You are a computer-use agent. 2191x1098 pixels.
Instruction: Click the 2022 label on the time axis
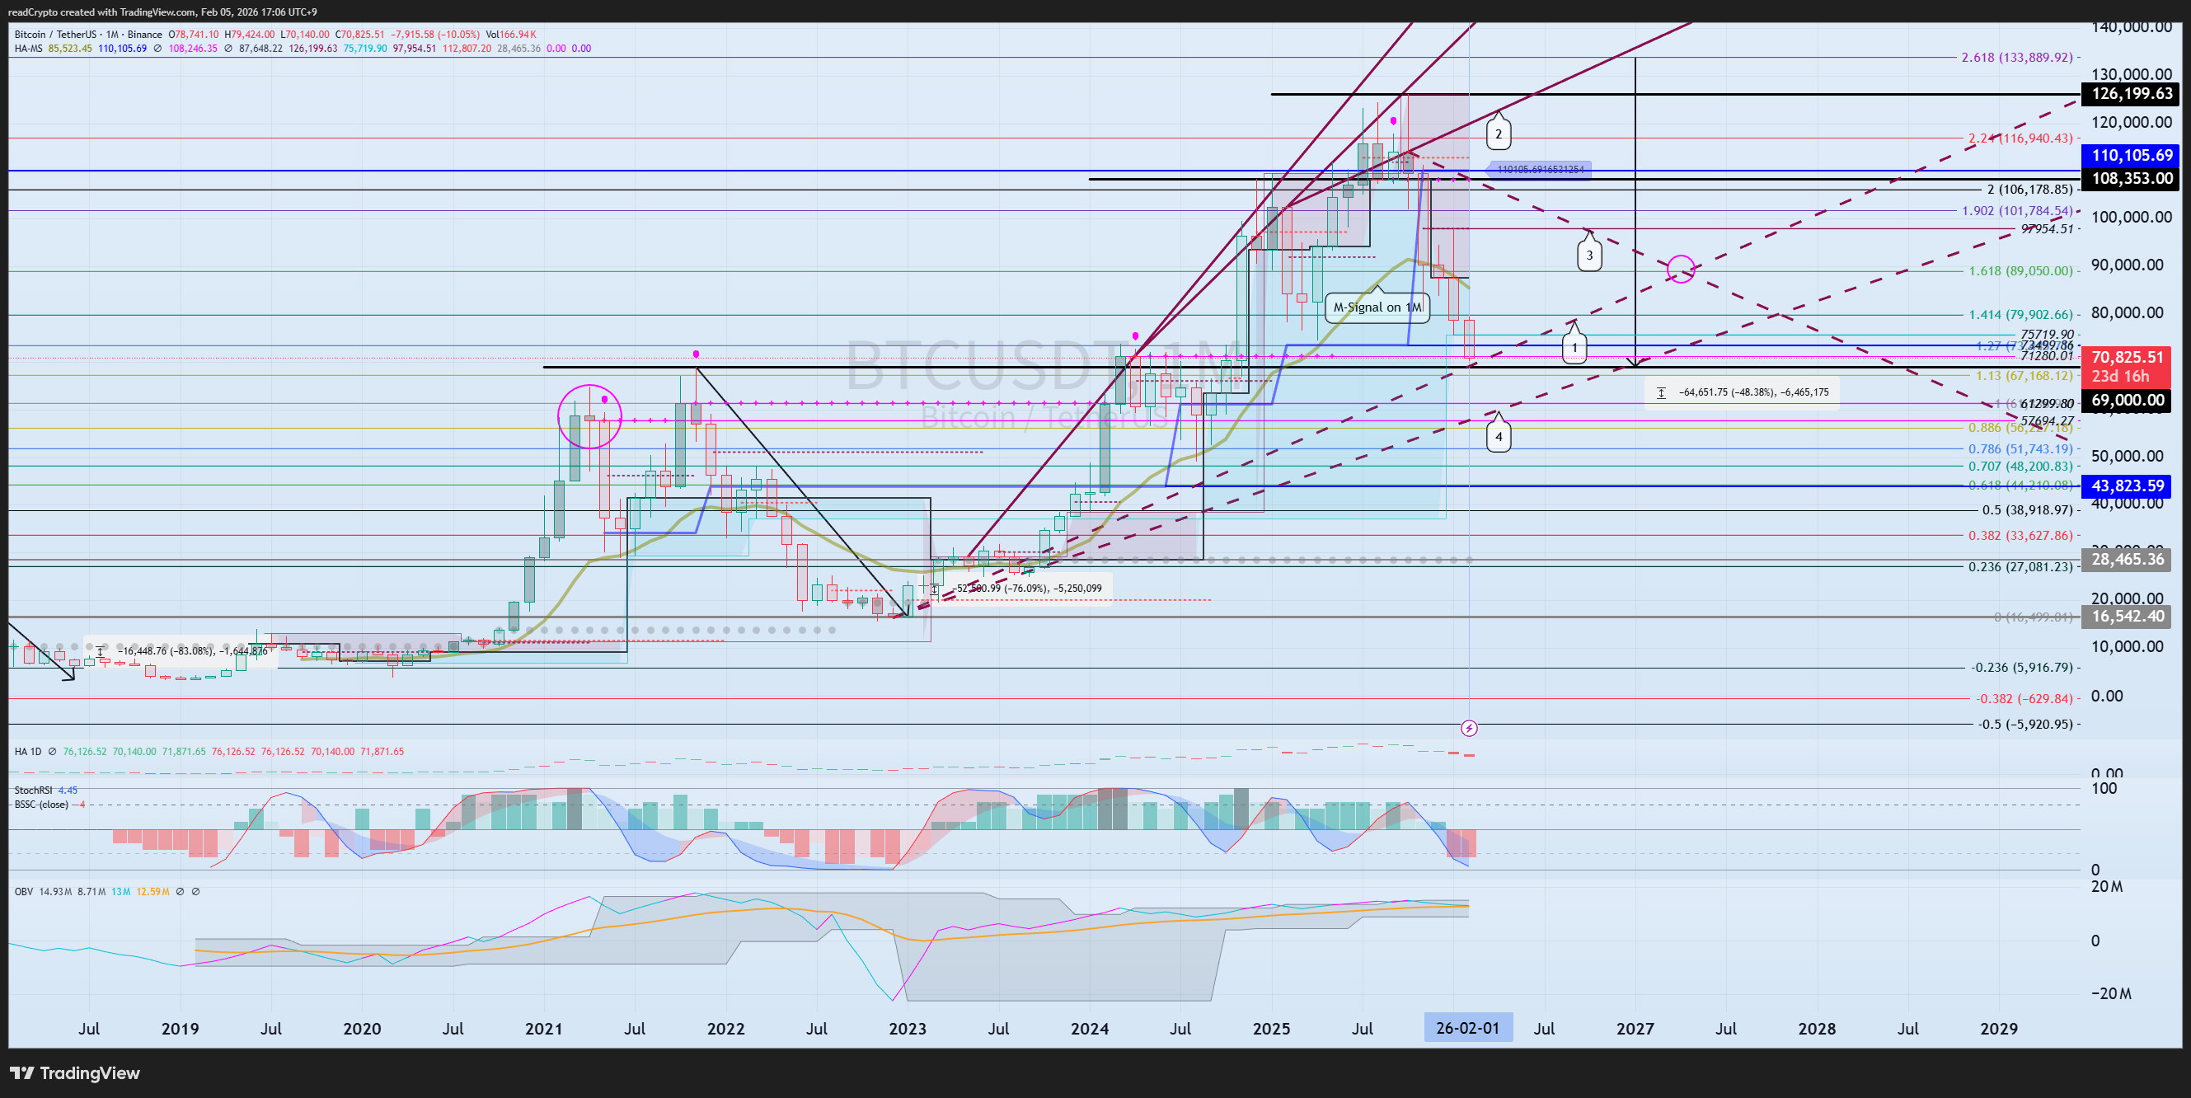coord(725,1028)
